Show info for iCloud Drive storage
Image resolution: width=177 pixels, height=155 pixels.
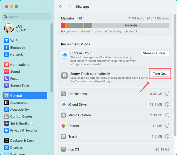coord(167,104)
